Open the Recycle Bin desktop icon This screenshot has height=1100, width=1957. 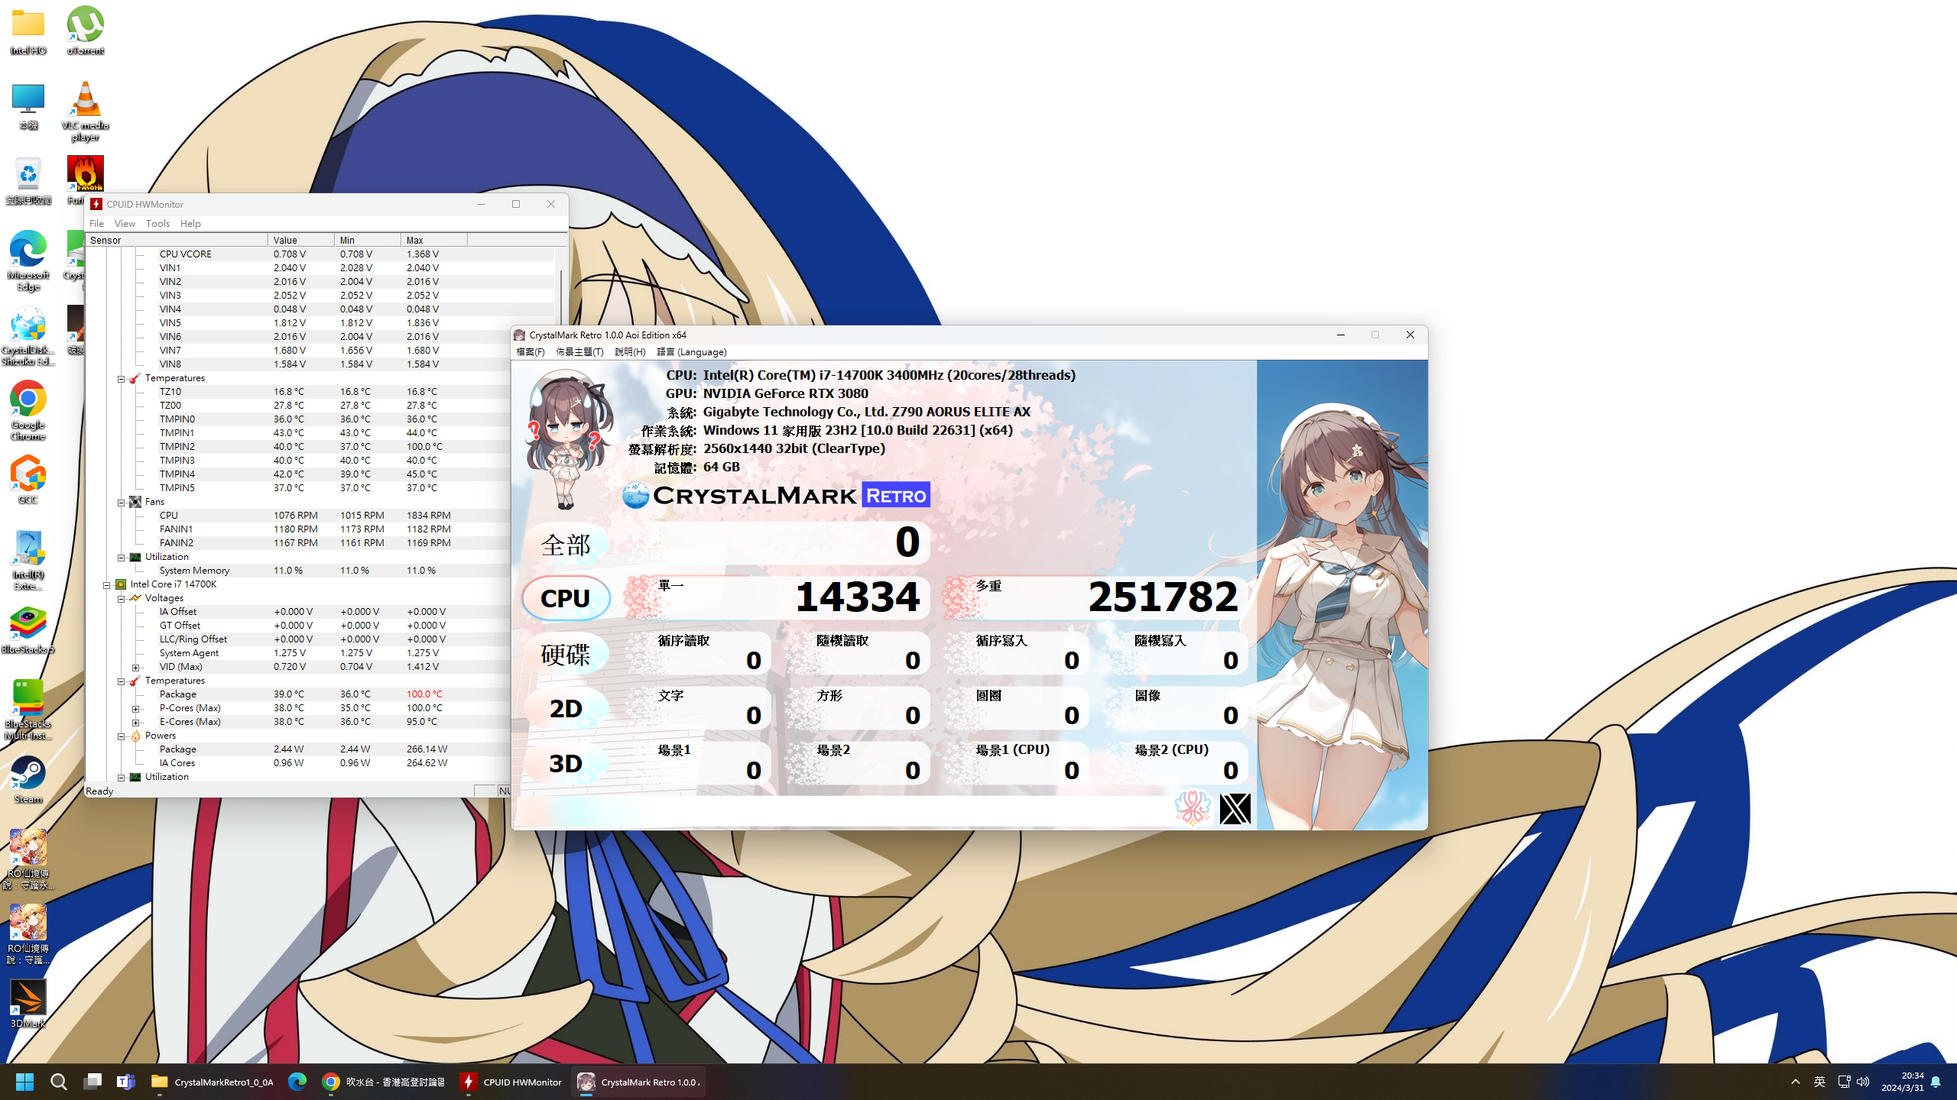coord(28,182)
